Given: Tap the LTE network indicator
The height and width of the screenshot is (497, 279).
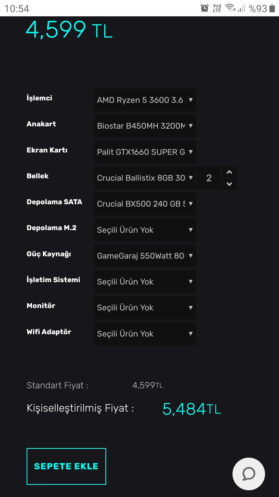Looking at the screenshot, I should [x=216, y=8].
